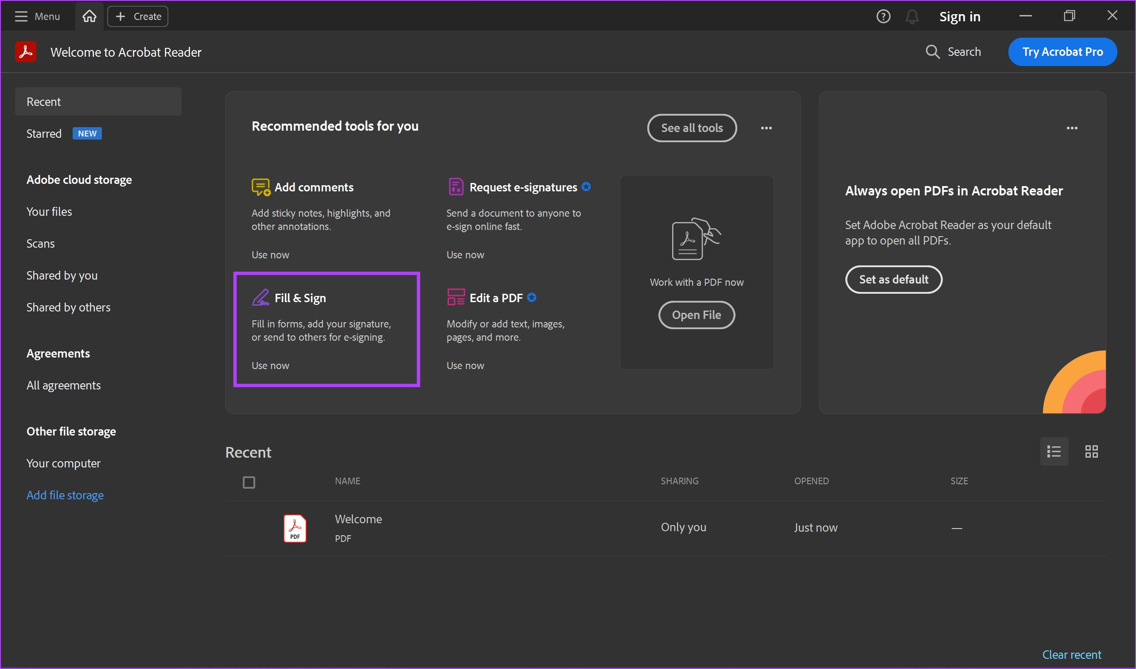
Task: Open Your files in cloud storage
Action: [x=49, y=211]
